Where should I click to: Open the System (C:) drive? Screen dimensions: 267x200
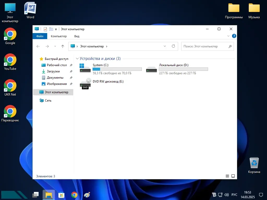click(85, 69)
